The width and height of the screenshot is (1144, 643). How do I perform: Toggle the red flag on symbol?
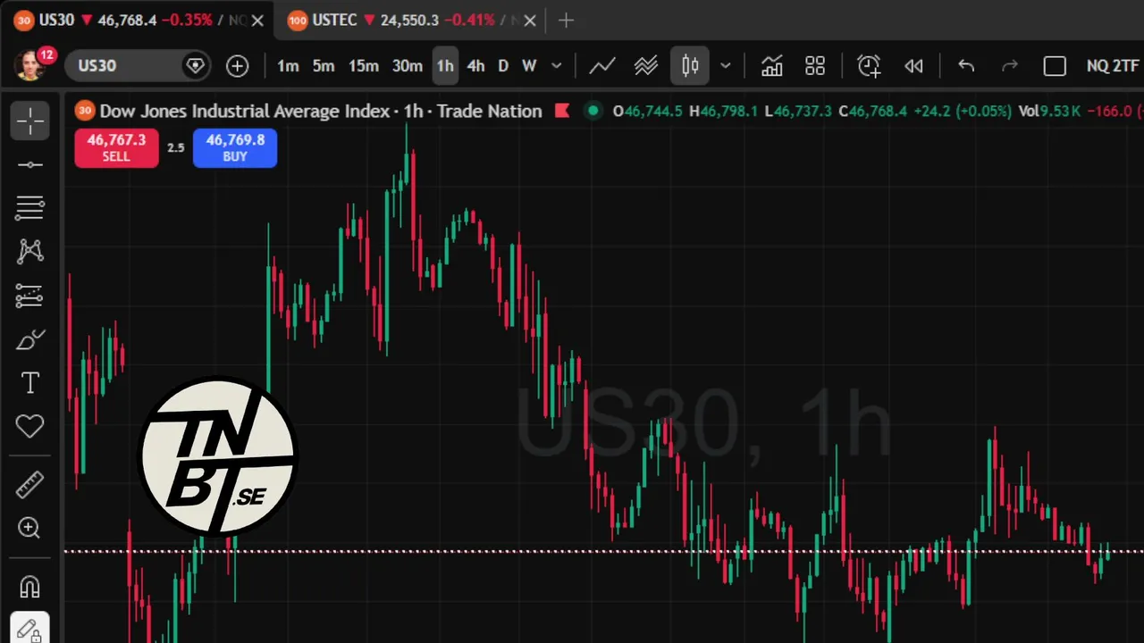pos(562,111)
